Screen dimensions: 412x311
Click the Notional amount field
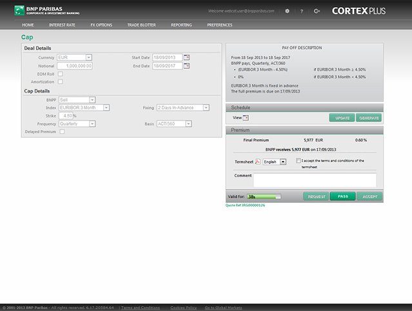(x=75, y=66)
